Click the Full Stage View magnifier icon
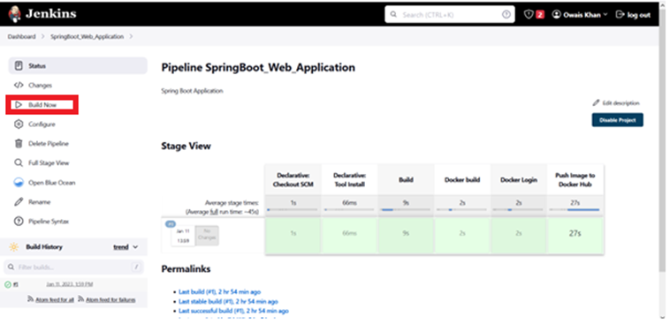670x324 pixels. [x=19, y=163]
